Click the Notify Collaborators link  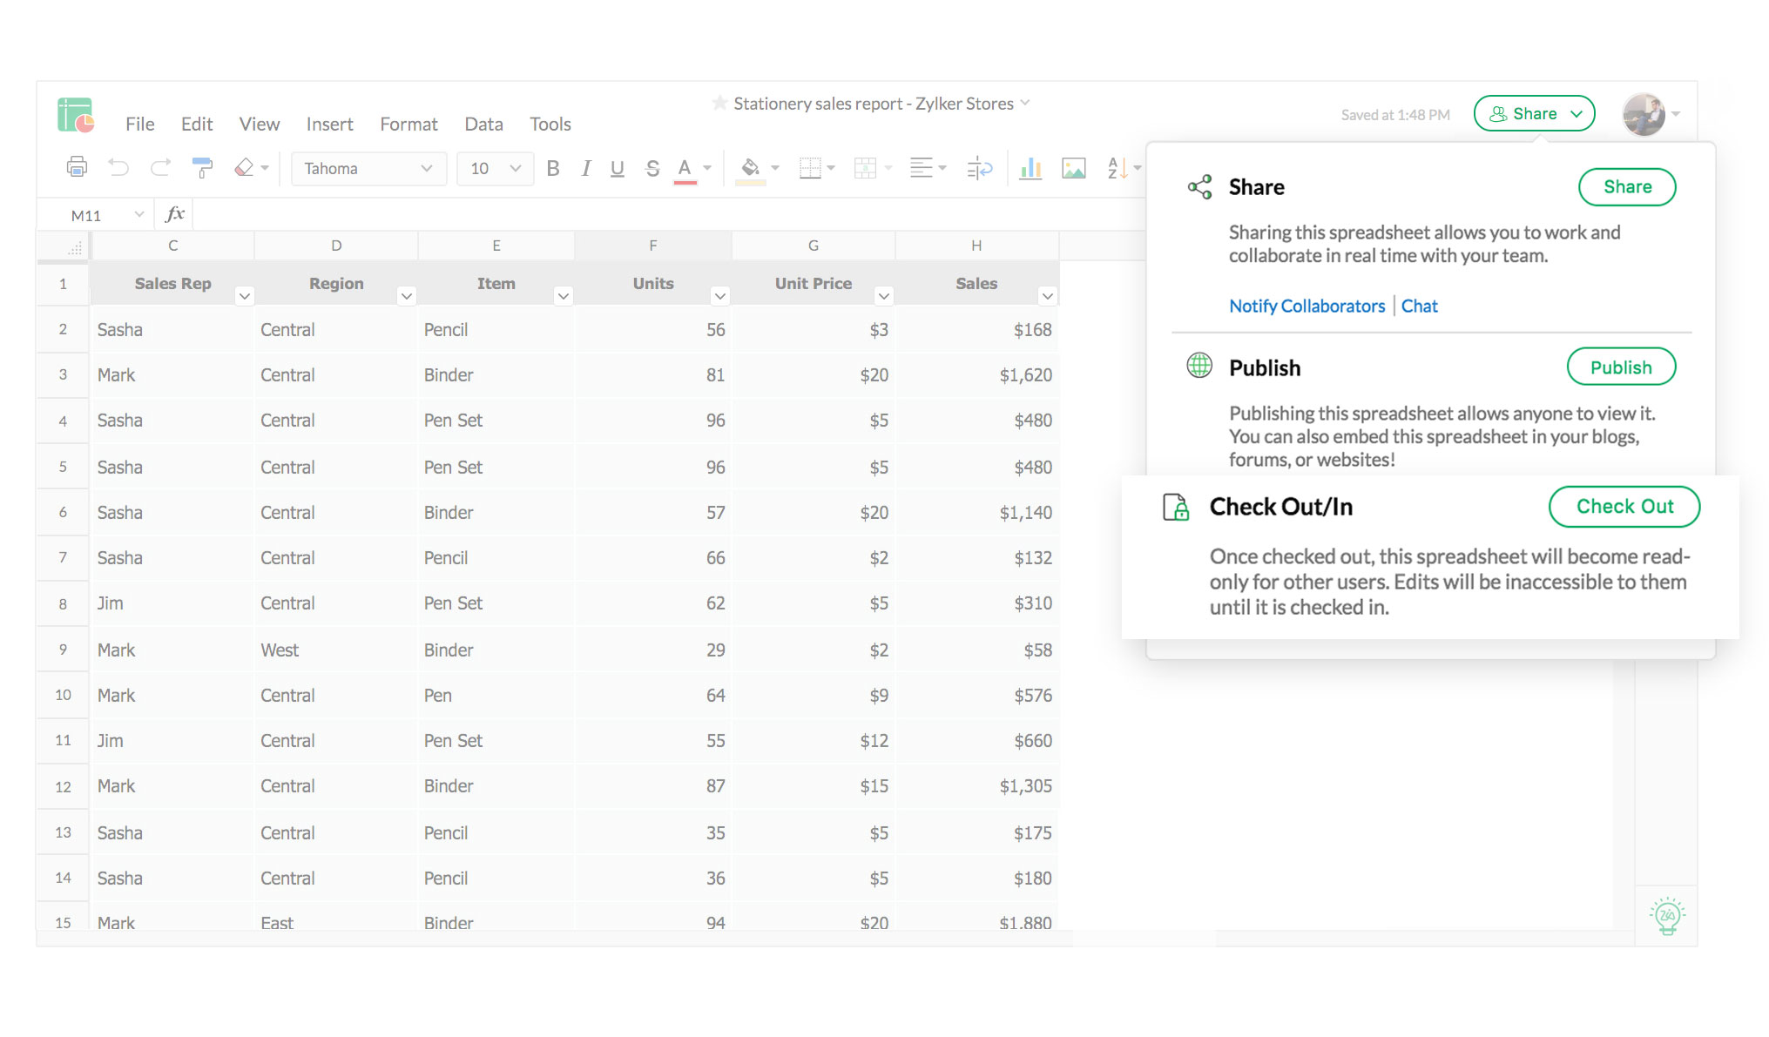tap(1305, 305)
